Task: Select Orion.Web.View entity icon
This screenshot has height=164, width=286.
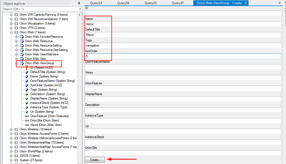Action: (x=22, y=59)
